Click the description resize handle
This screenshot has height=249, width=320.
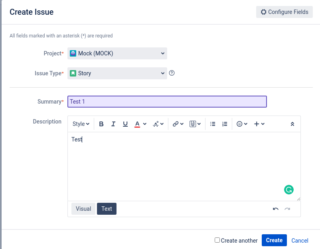pyautogui.click(x=298, y=199)
